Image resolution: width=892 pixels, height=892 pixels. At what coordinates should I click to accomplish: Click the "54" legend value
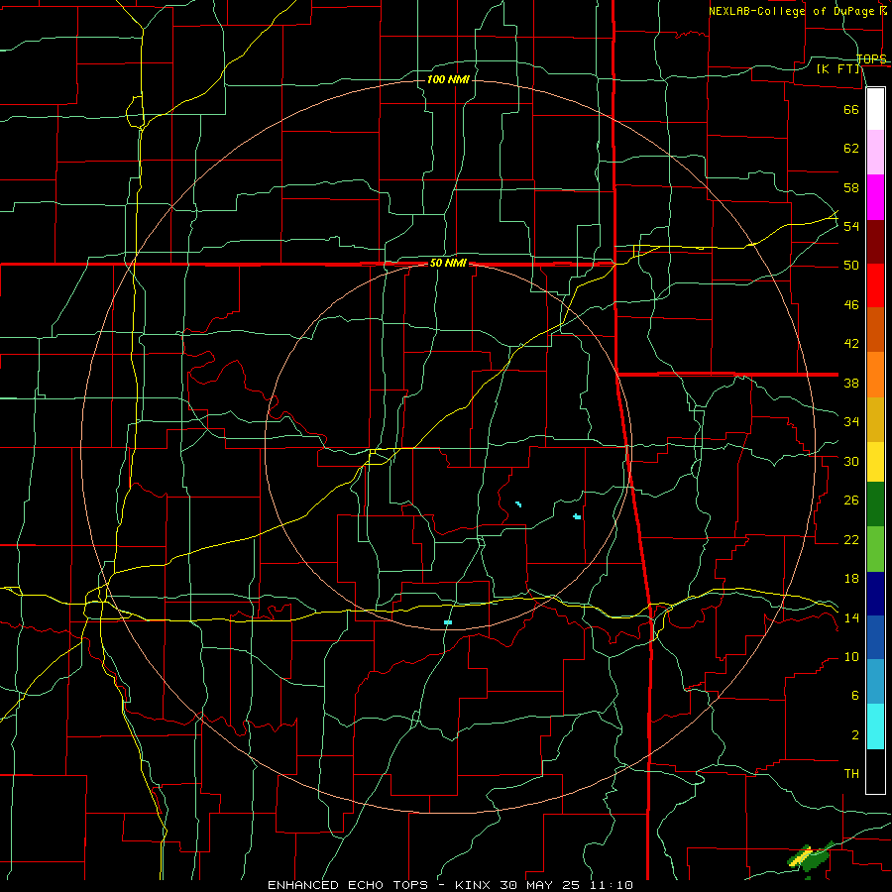(851, 226)
